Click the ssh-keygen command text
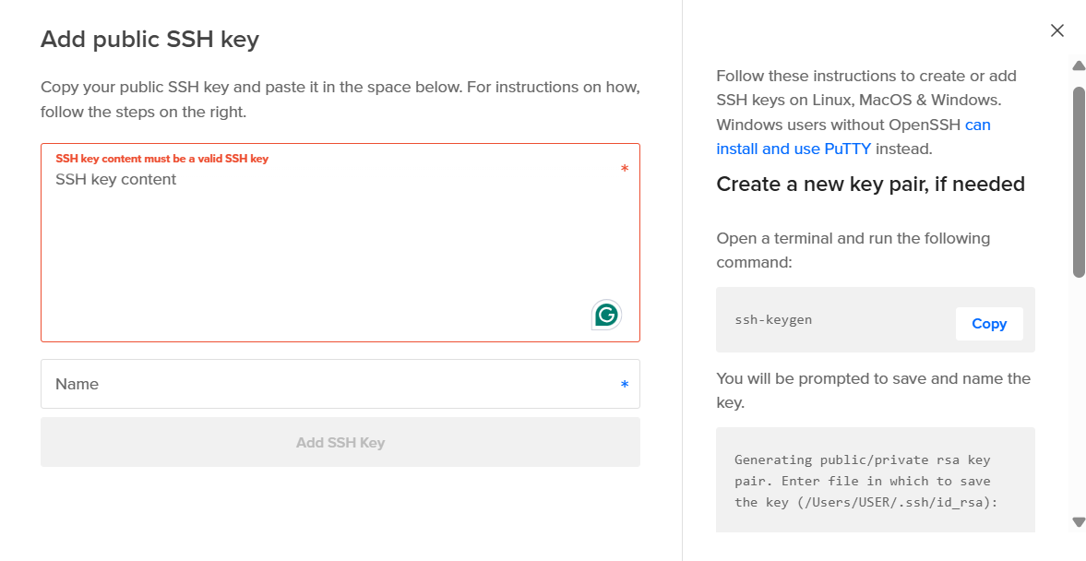The height and width of the screenshot is (561, 1086). click(773, 320)
